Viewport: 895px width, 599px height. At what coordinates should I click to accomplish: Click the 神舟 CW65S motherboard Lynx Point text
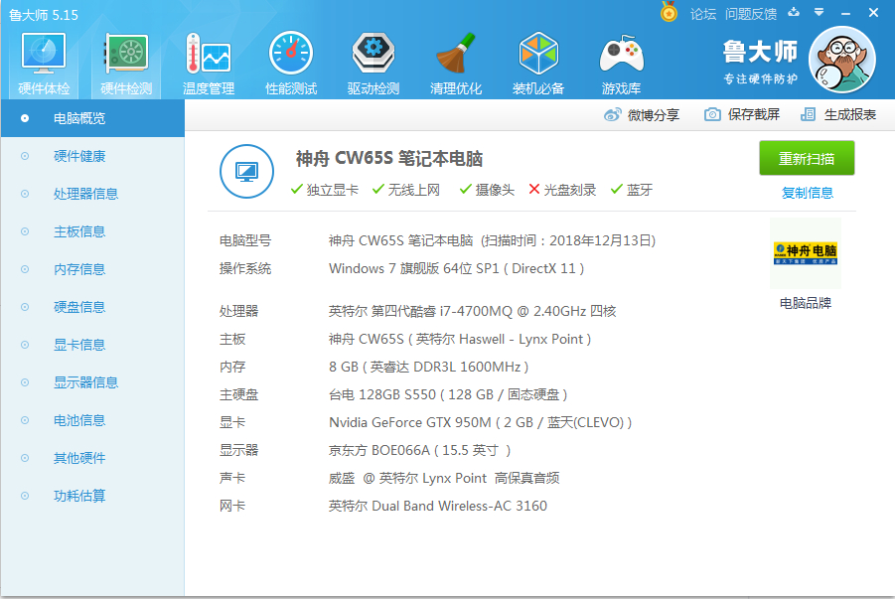[460, 339]
